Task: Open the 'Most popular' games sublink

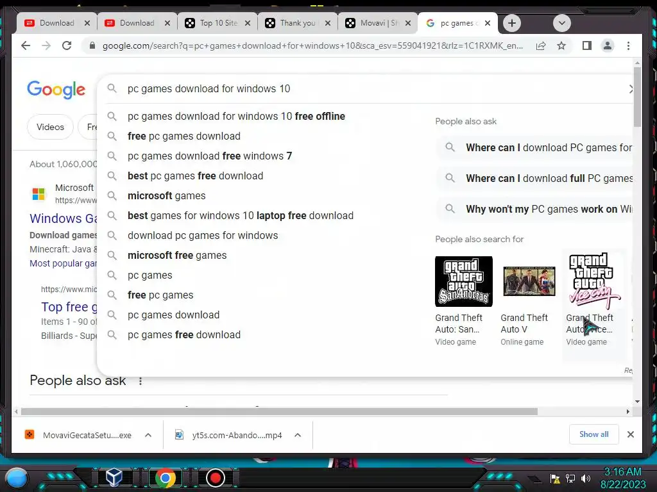Action: click(x=64, y=263)
